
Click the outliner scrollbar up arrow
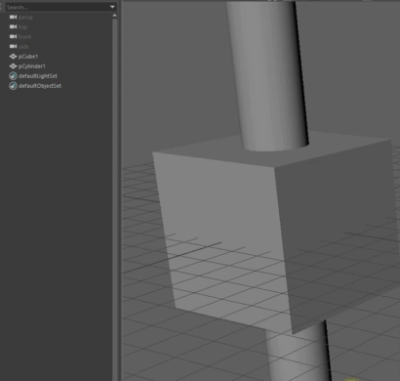(114, 16)
